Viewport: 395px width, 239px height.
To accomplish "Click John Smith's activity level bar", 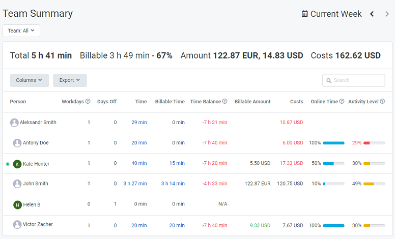I will [374, 184].
